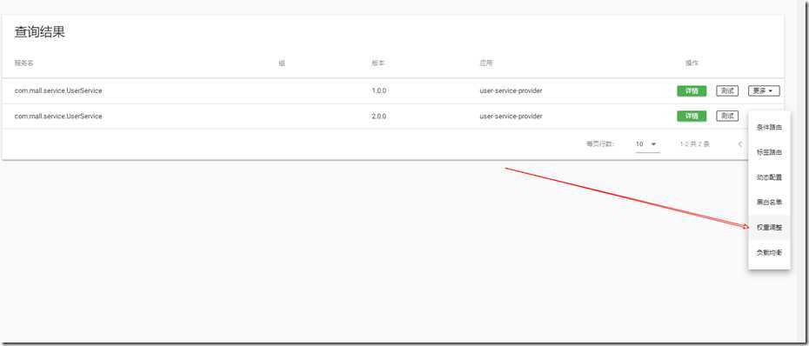809x346 pixels.
Task: Click the 每页行数 label
Action: [599, 144]
